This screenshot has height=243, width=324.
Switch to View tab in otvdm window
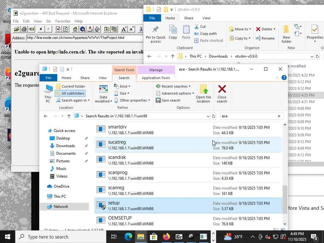click(206, 18)
